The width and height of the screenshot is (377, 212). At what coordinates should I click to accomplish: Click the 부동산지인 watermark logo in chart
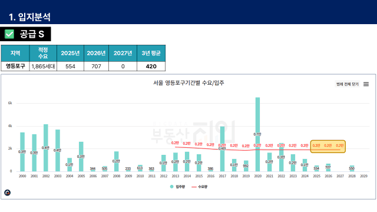click(x=193, y=132)
